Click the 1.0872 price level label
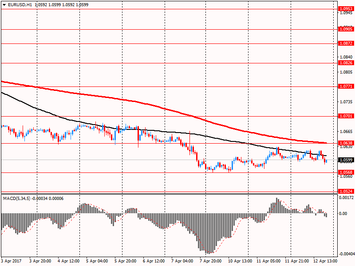This screenshot has width=355, height=266. pos(346,43)
